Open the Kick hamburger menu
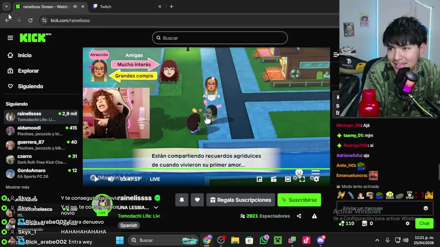 [x=10, y=38]
